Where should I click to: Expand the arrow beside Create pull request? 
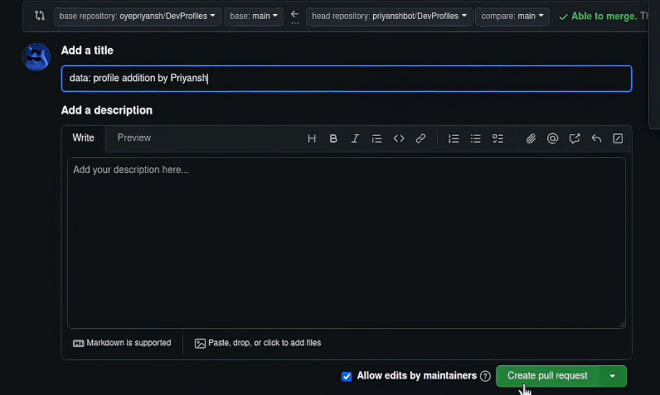pos(613,376)
